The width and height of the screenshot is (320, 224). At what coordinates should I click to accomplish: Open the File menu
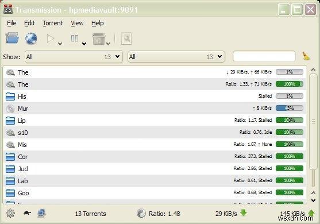[11, 23]
